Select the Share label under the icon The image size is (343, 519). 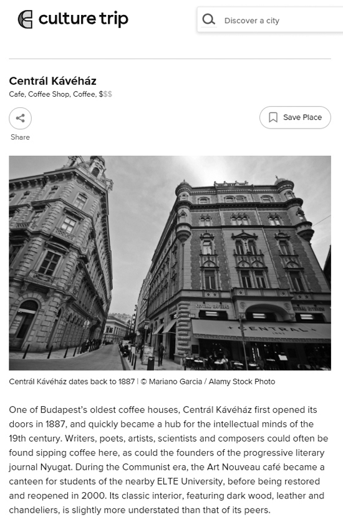tap(20, 137)
